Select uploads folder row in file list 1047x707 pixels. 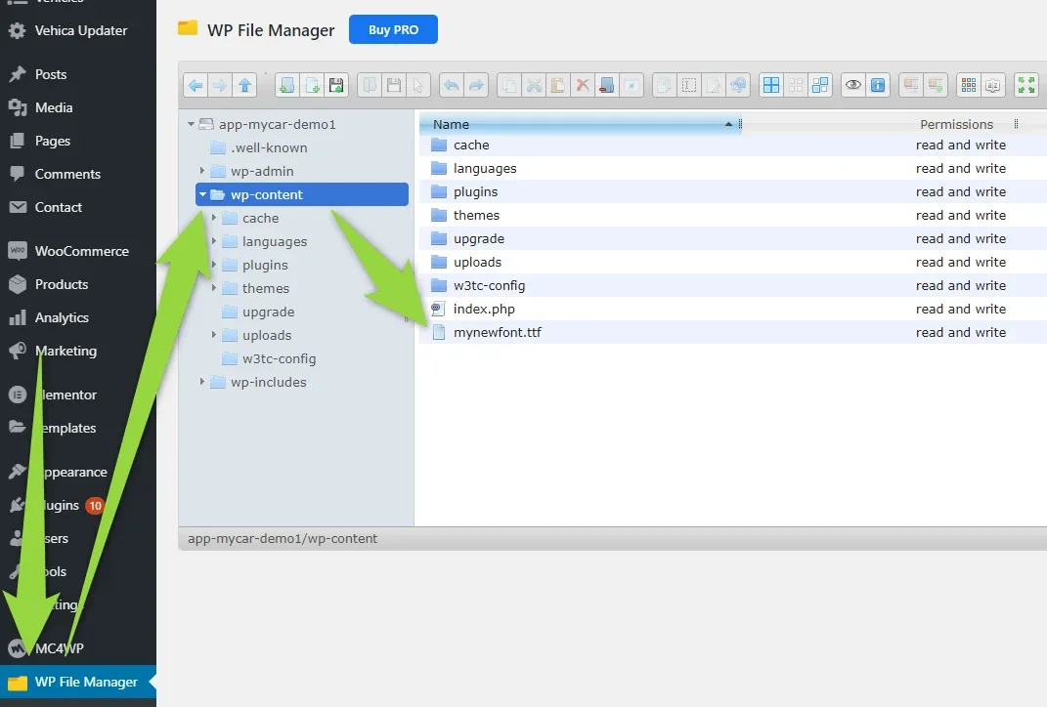732,262
